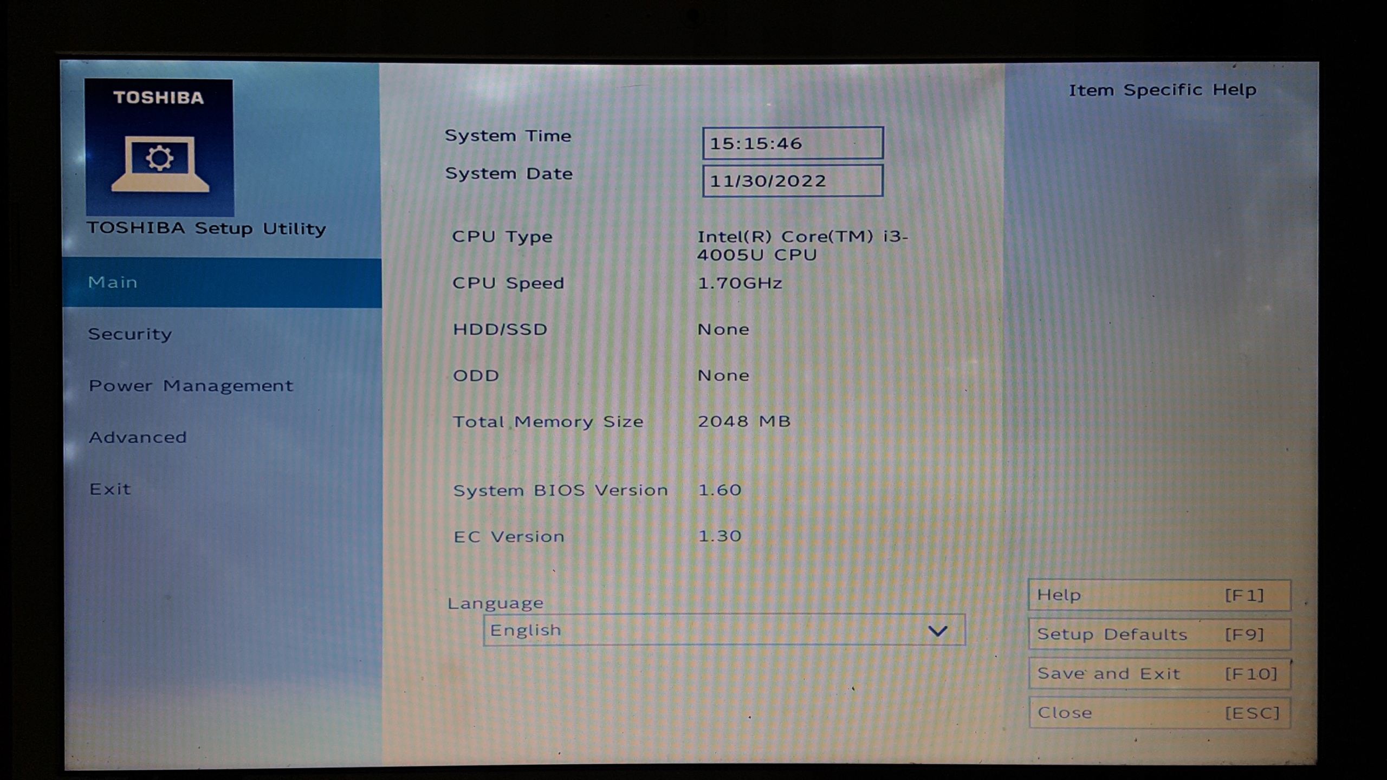Click the HDD/SSD None value
Screen dimensions: 1387x780
pyautogui.click(x=723, y=329)
